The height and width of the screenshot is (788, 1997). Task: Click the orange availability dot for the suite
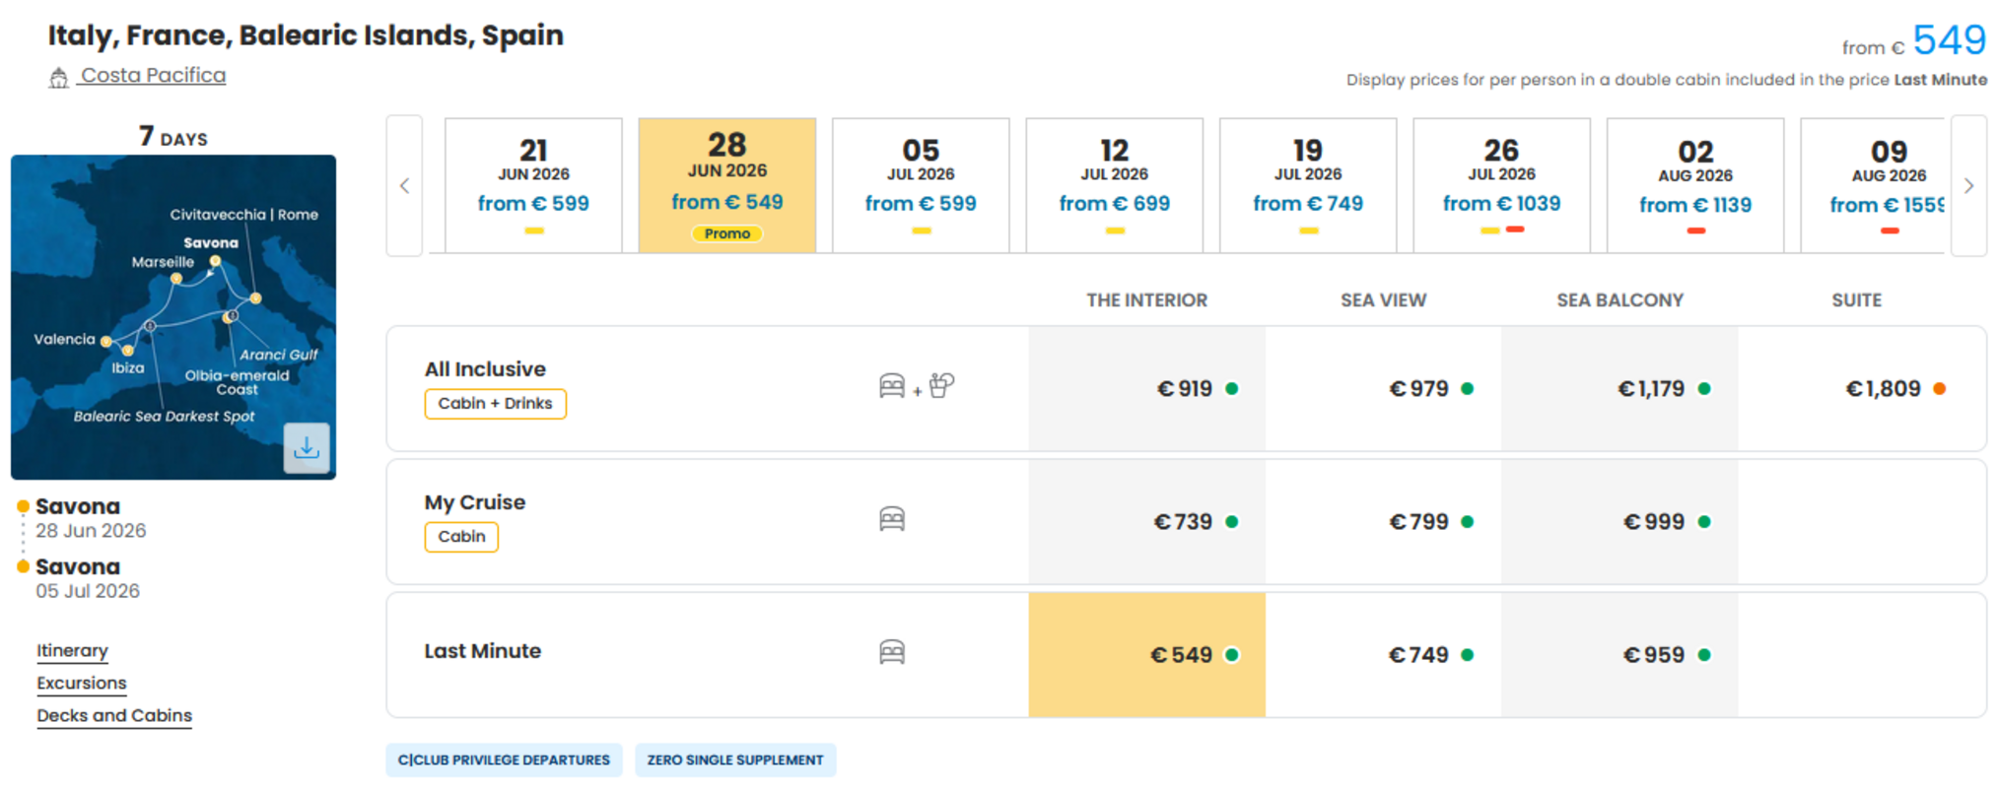coord(1939,389)
